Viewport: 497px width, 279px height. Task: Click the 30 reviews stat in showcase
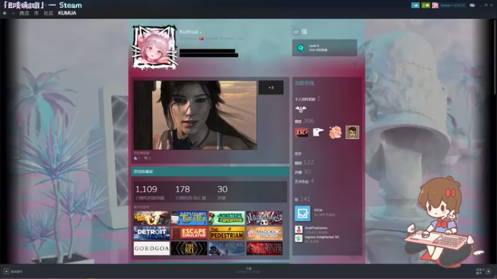222,192
